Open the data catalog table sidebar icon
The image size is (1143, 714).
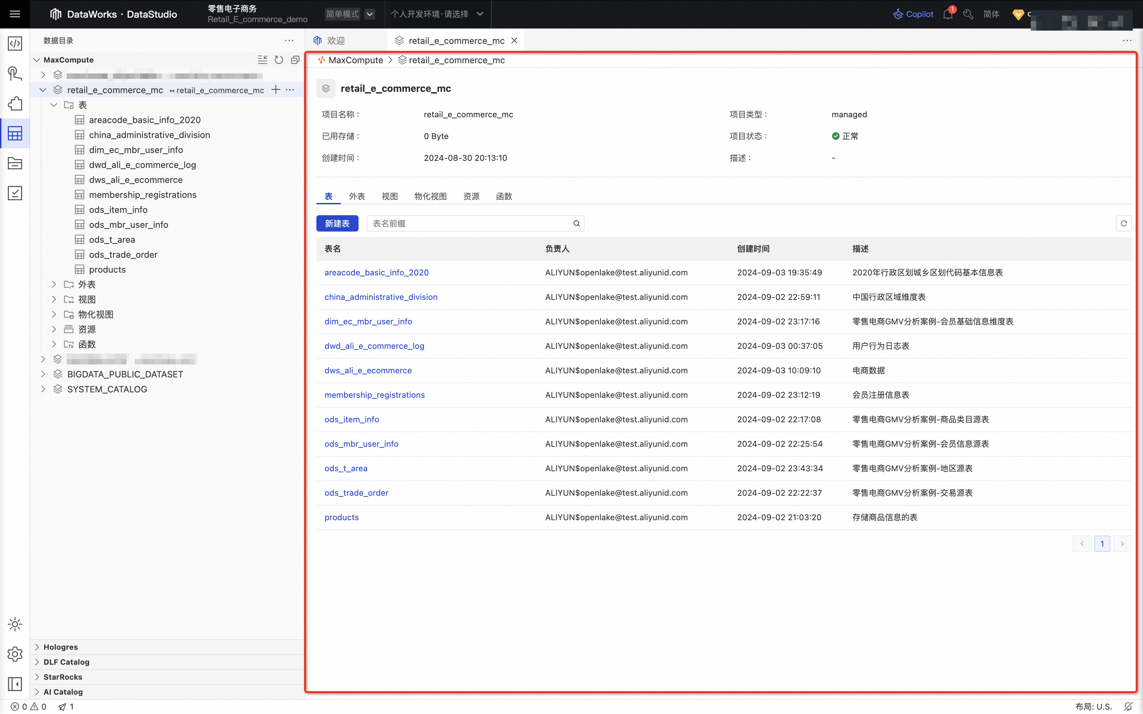pyautogui.click(x=15, y=134)
